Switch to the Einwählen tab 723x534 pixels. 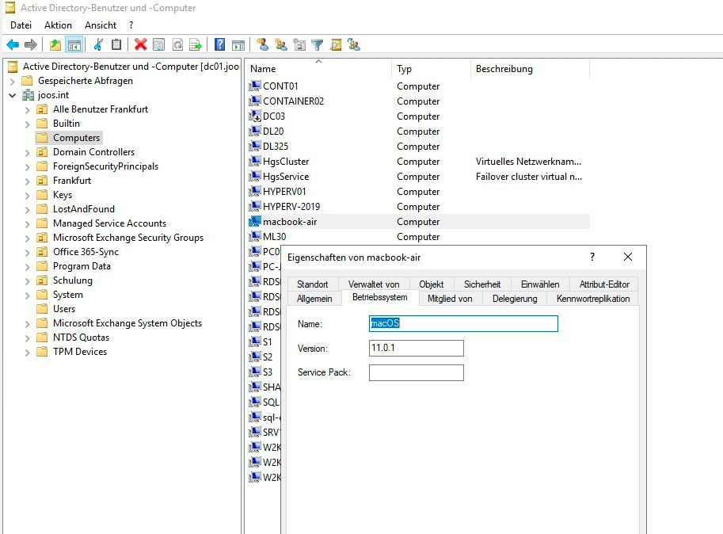point(540,284)
